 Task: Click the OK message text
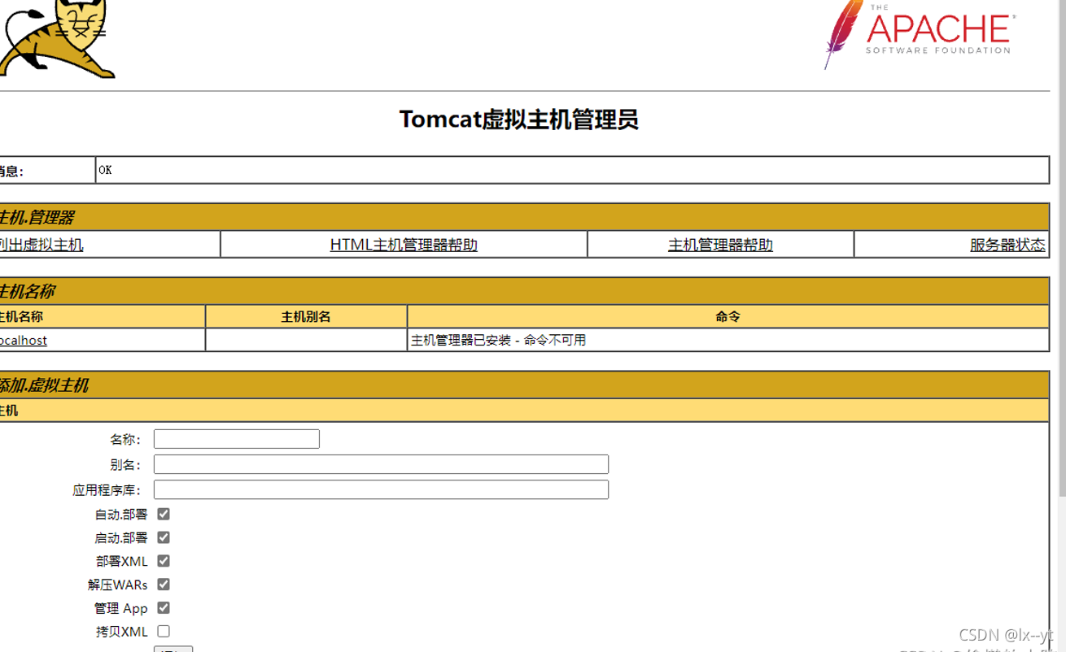105,170
